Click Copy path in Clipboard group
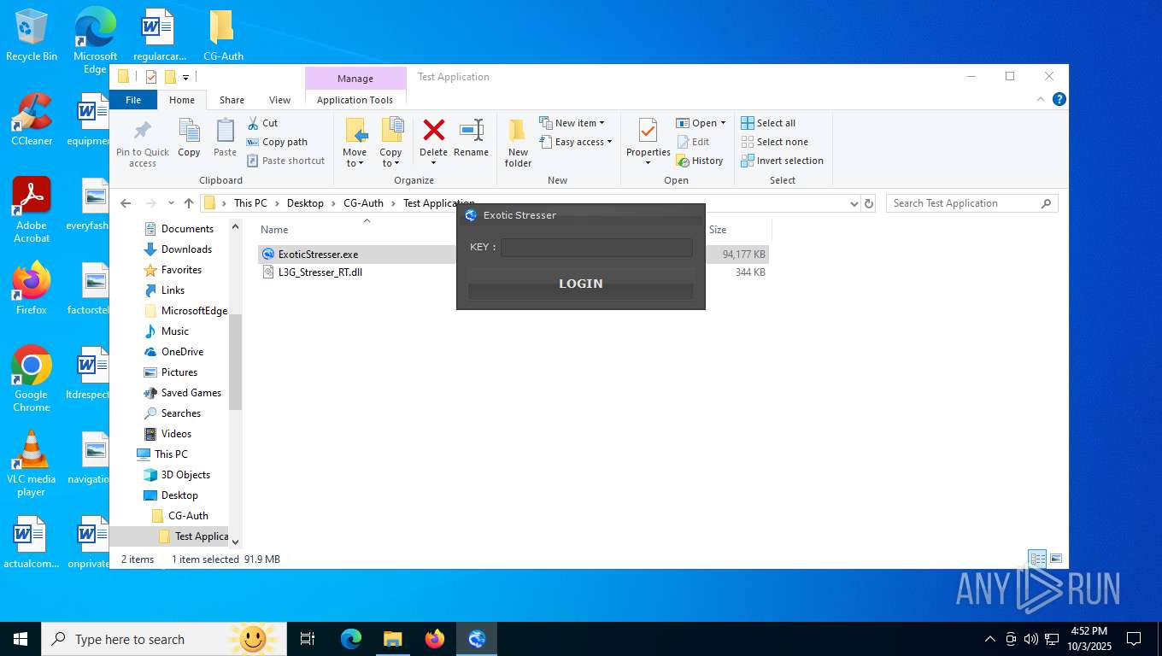 (x=277, y=142)
